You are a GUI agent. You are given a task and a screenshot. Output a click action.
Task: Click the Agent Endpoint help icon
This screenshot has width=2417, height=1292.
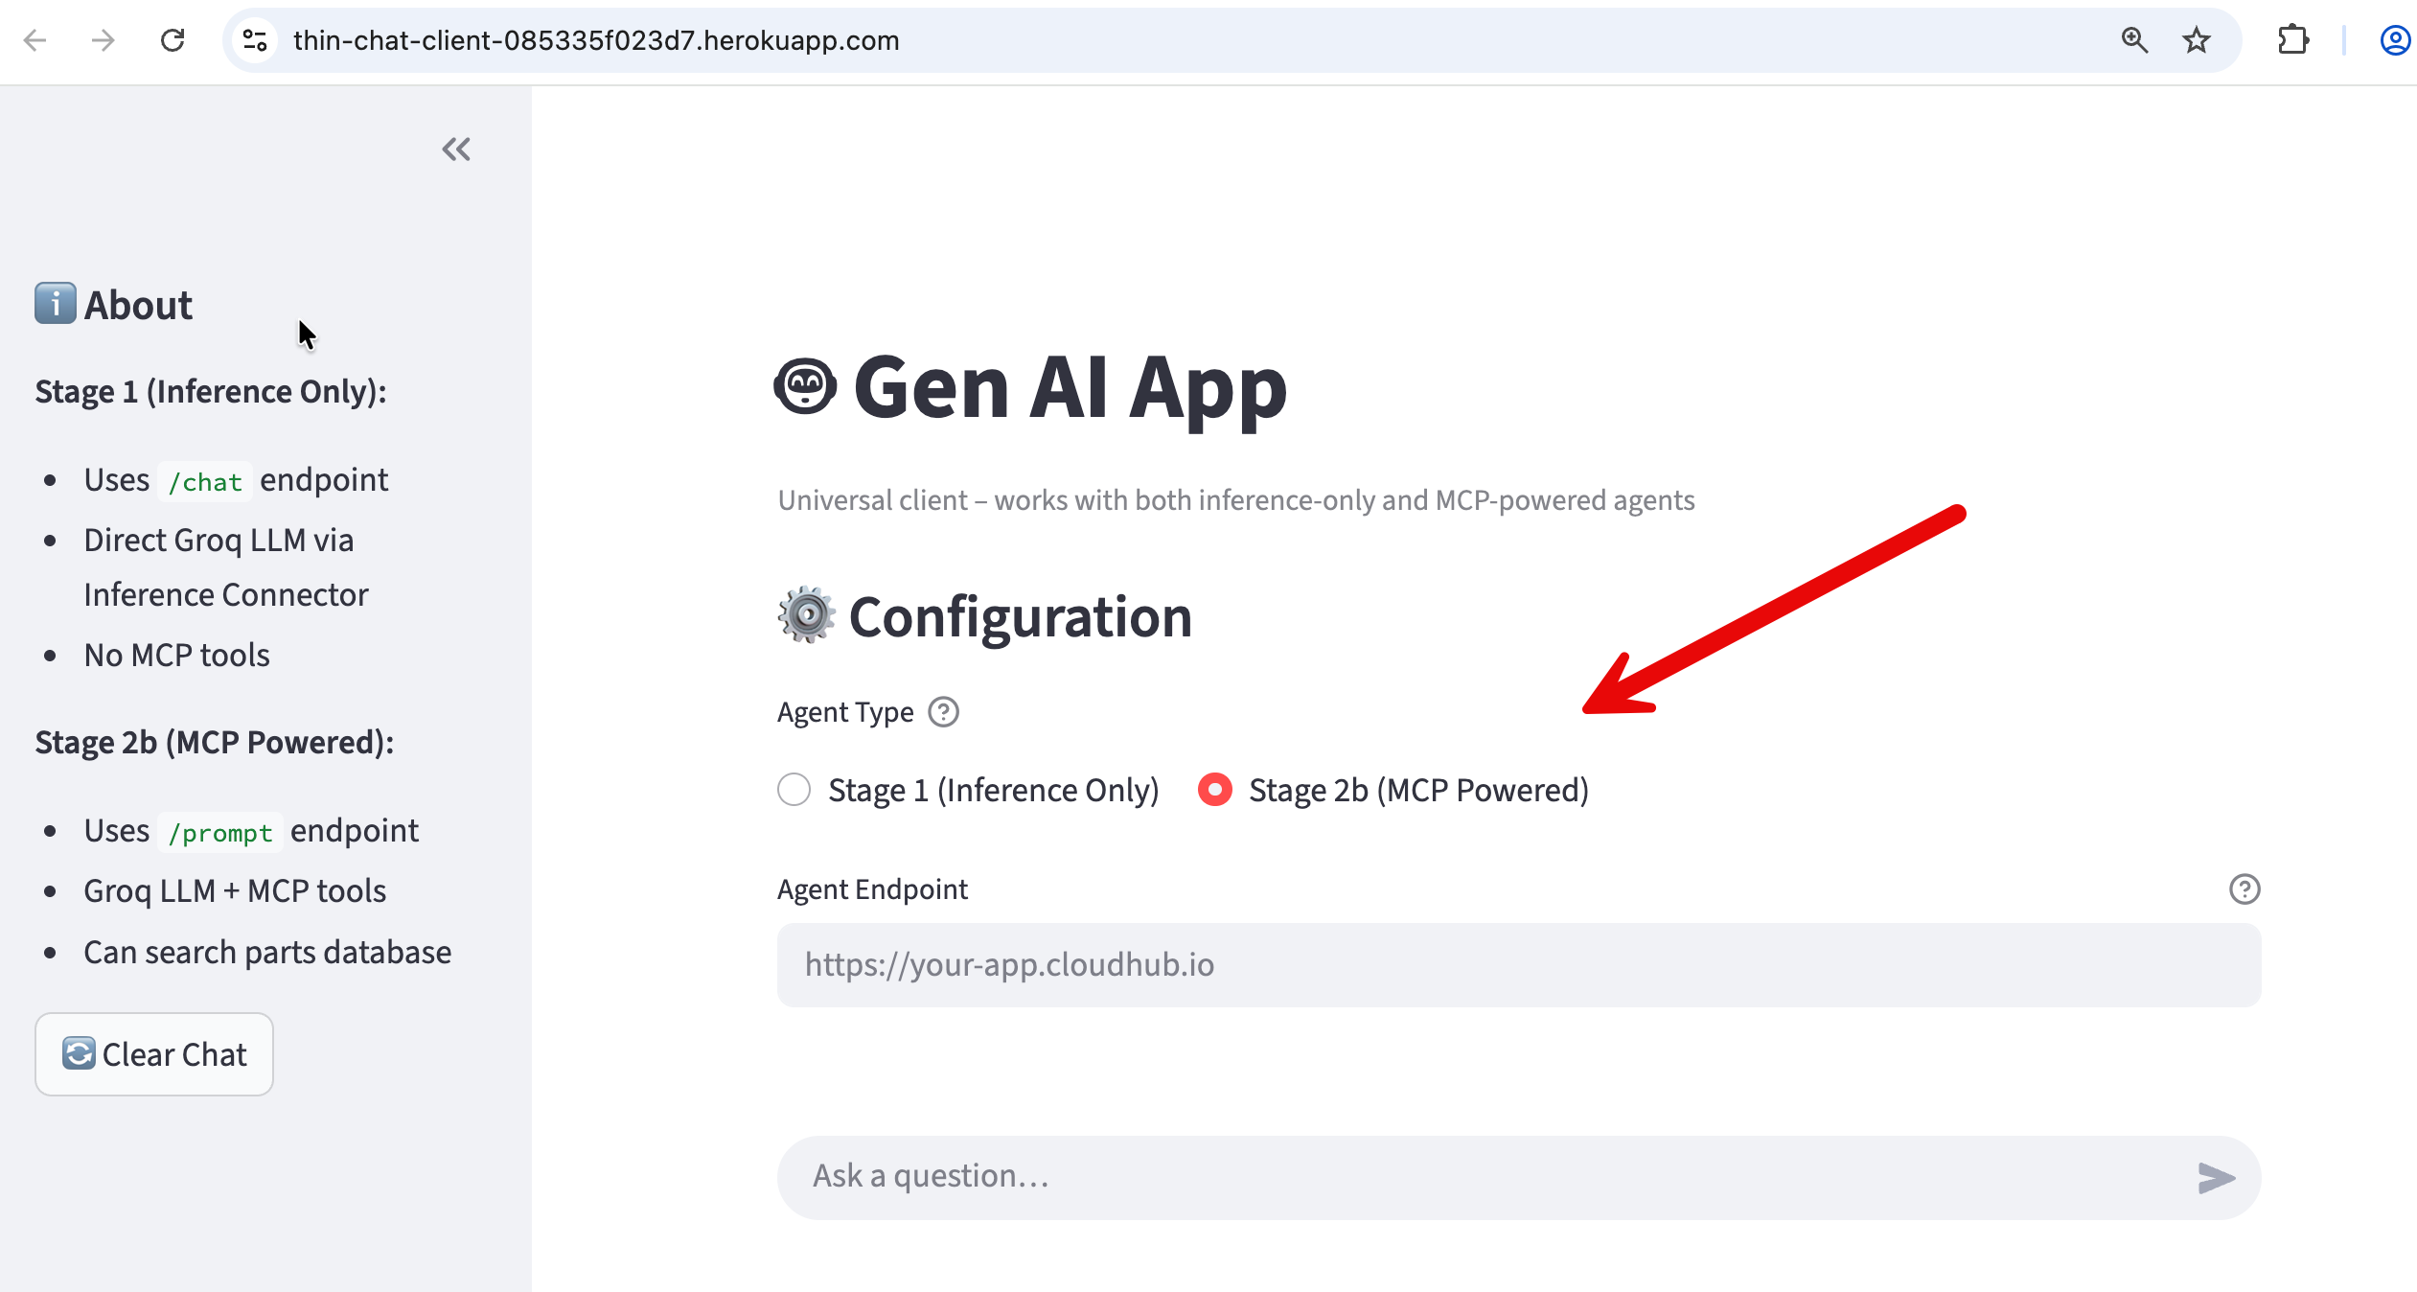click(x=2244, y=889)
